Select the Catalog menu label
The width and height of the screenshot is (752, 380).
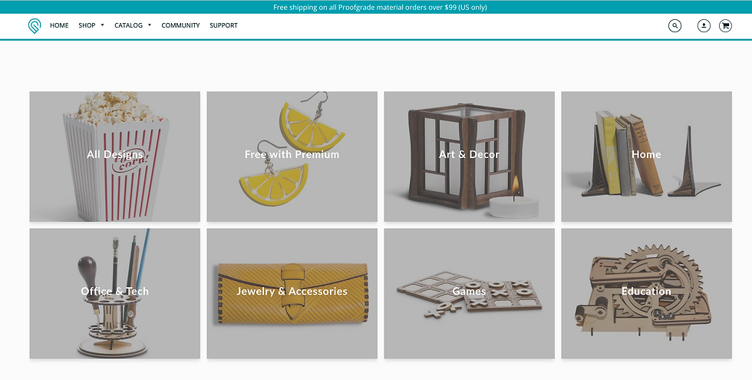pos(129,25)
